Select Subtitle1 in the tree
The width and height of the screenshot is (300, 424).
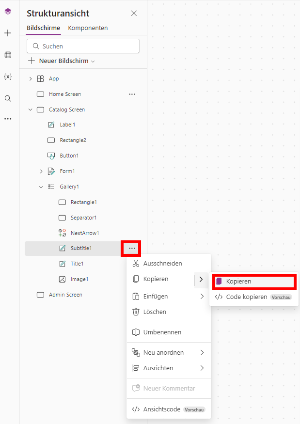pyautogui.click(x=81, y=248)
